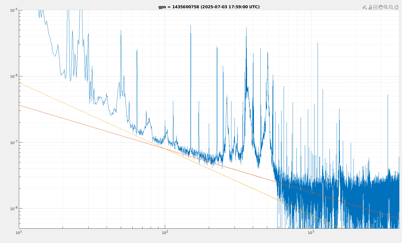
Task: Activate the Data Tips tool
Action: click(x=375, y=7)
